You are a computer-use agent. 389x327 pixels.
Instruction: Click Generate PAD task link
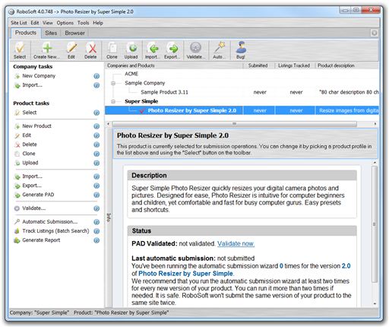coord(38,195)
